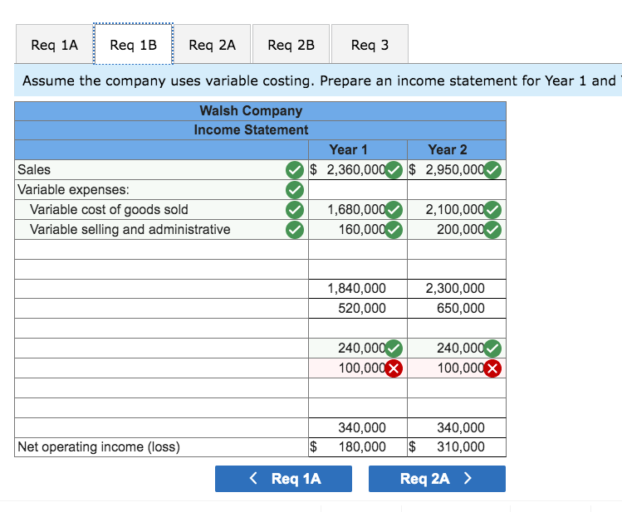Click the Req 1A back button
The height and width of the screenshot is (512, 622).
click(283, 479)
